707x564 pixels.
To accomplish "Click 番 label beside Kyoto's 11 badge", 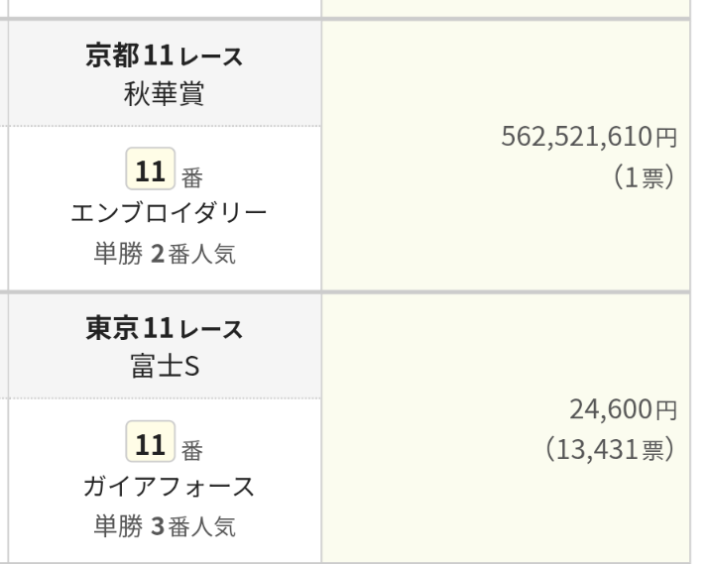I will (x=191, y=178).
